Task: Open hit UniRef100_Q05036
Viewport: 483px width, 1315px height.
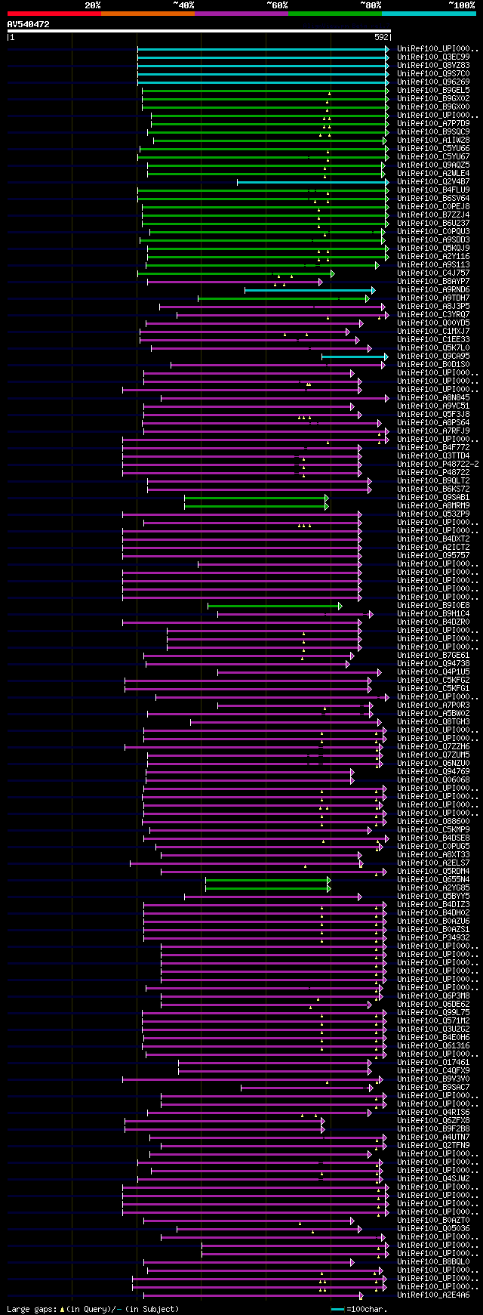Action: coord(433,1228)
